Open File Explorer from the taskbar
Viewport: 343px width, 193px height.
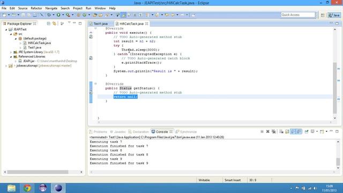click(11, 188)
